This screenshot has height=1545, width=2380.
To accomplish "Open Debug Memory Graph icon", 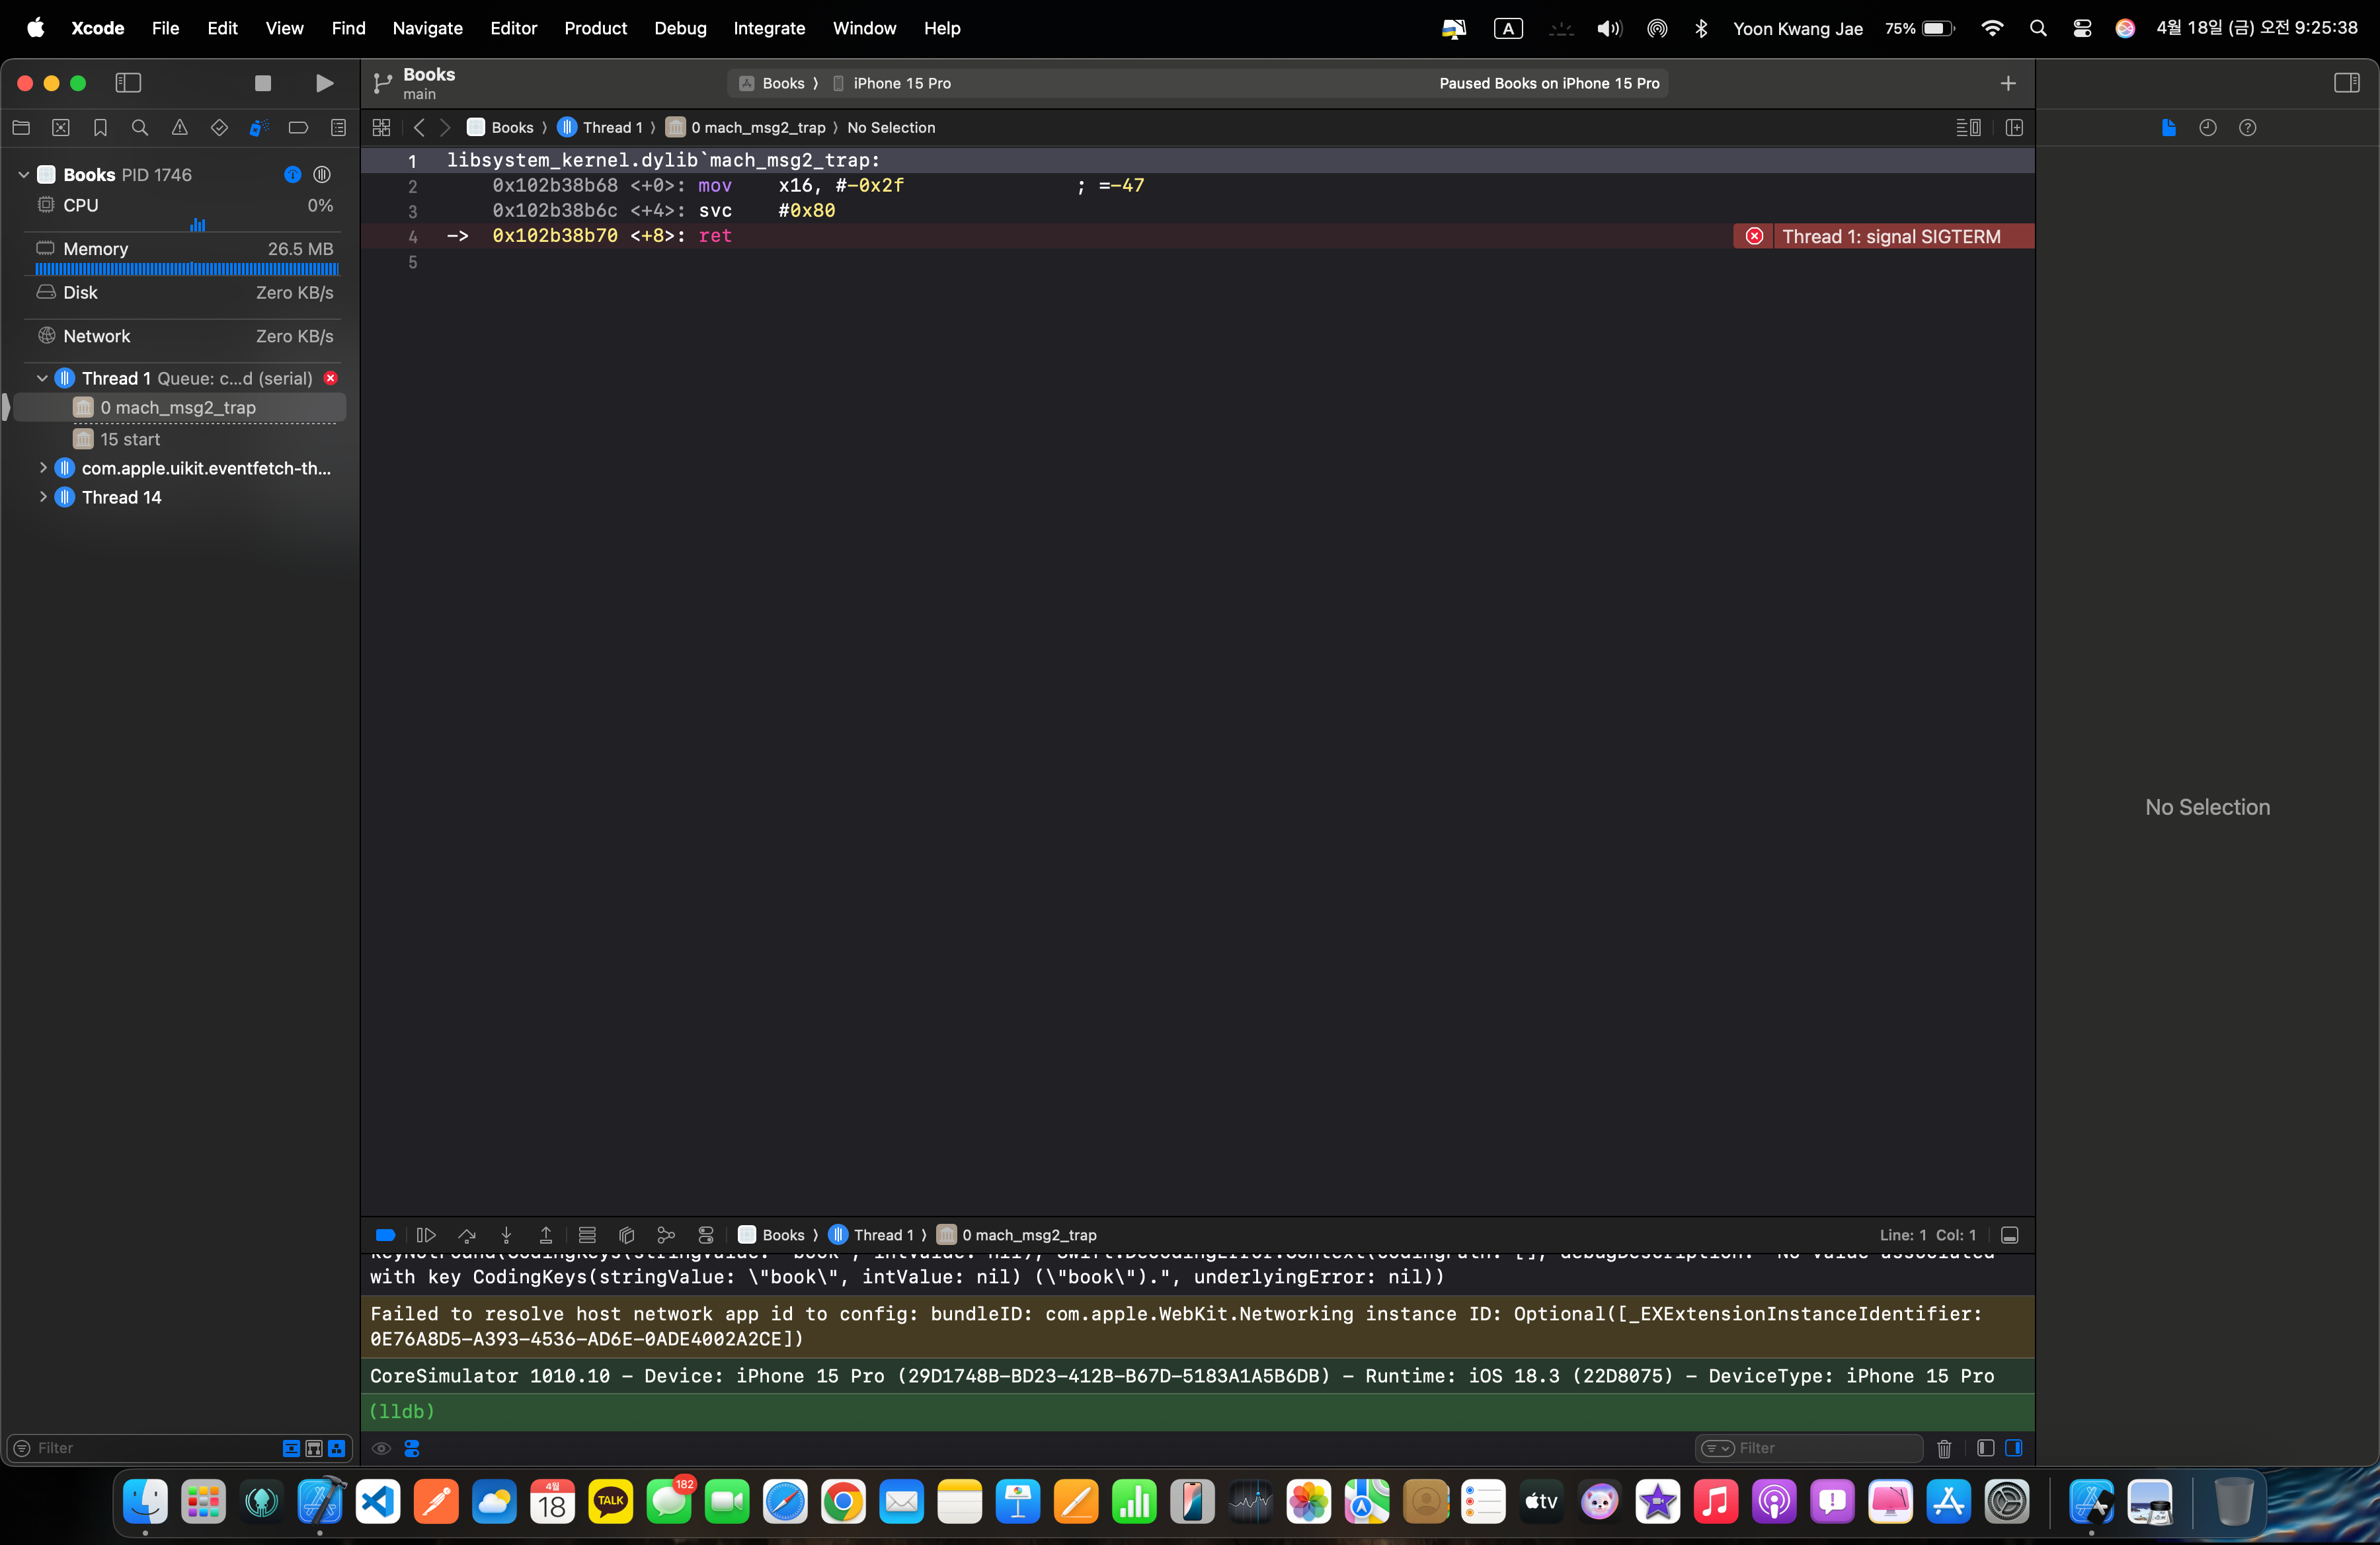I will 666,1234.
